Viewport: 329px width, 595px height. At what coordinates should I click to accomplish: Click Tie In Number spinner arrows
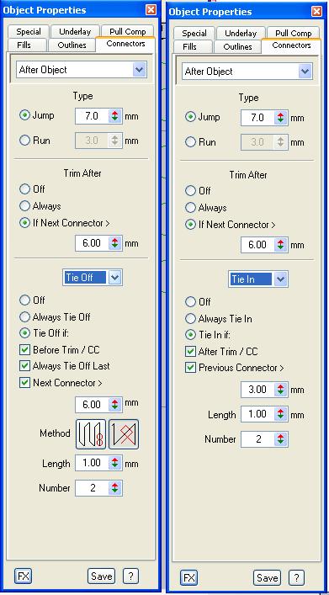[x=280, y=439]
